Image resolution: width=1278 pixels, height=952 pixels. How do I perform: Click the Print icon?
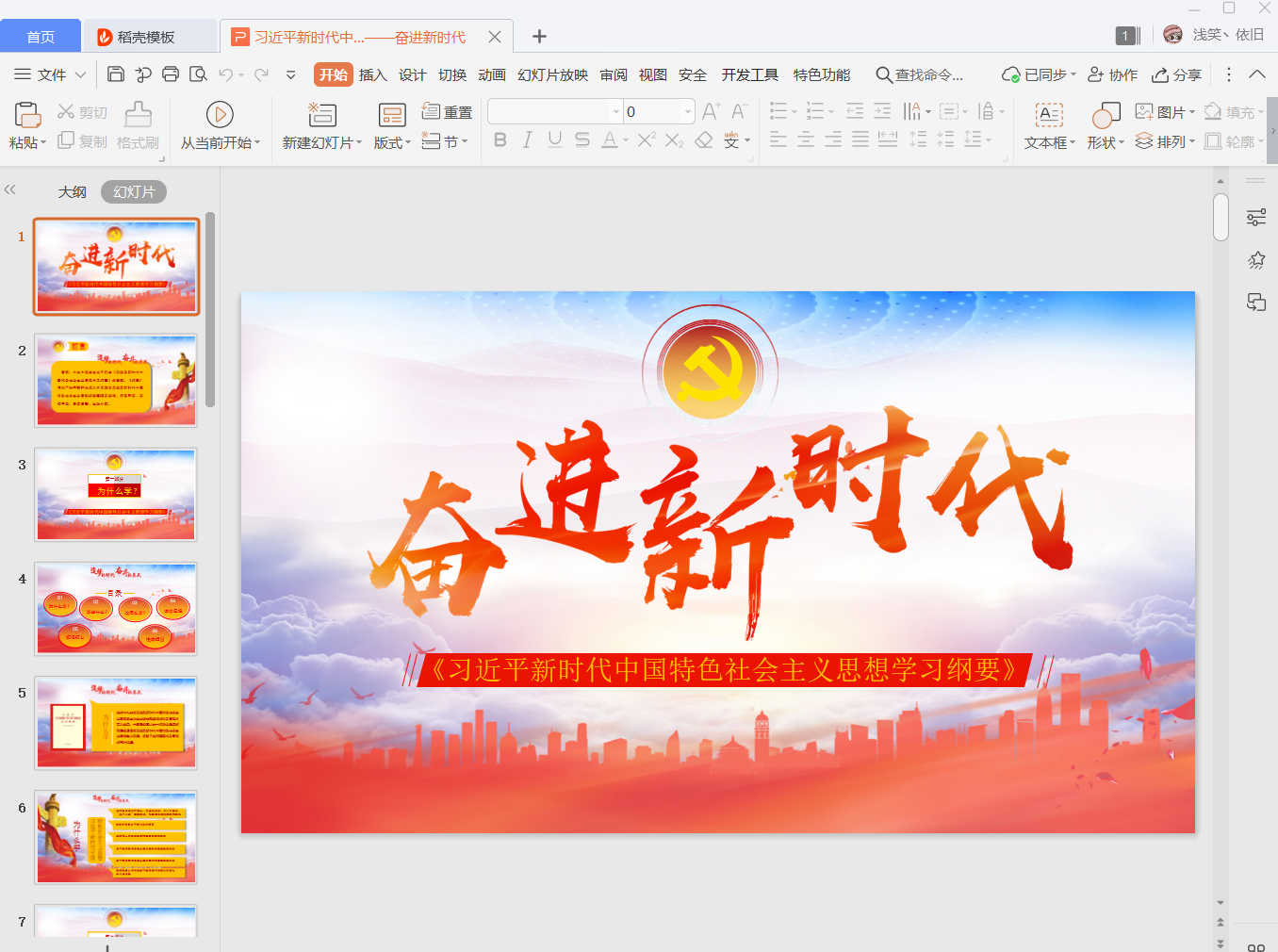click(171, 74)
